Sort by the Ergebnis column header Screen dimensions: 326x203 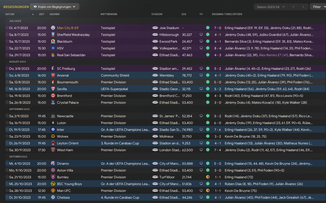pyautogui.click(x=218, y=14)
